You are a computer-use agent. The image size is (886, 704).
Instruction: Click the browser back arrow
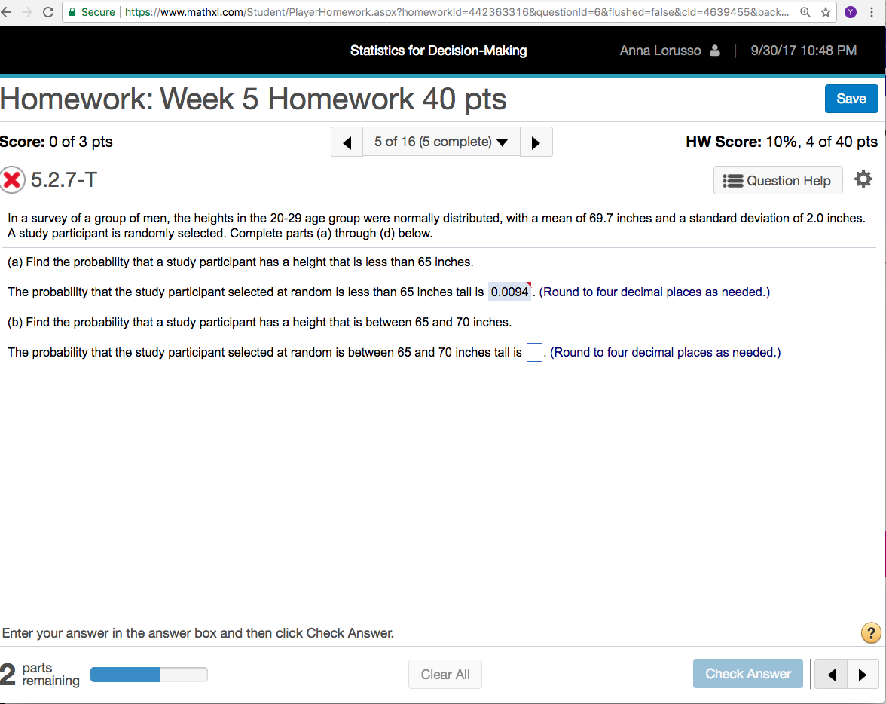[6, 12]
